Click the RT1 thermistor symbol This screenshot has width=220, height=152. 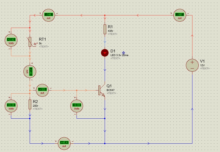[30, 42]
